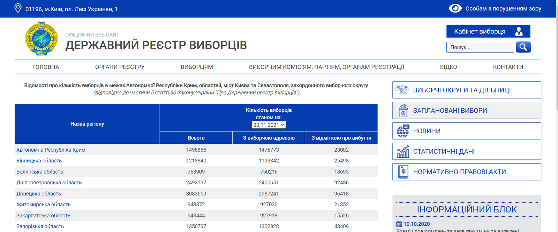The height and width of the screenshot is (232, 558).
Task: Click the magnifying glass search button
Action: (523, 47)
